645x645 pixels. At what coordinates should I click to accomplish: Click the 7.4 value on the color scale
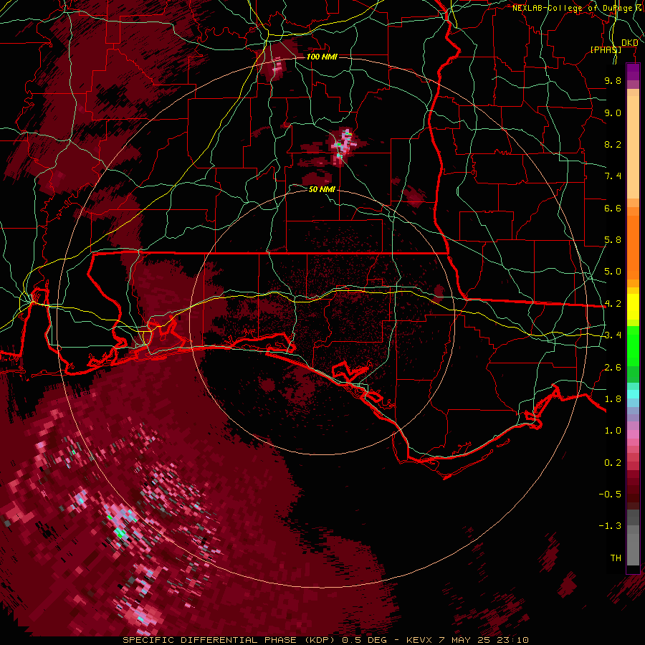click(x=613, y=176)
